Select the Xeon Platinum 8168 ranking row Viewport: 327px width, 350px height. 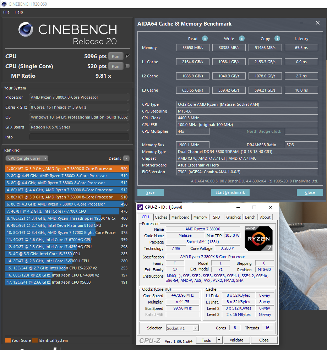(x=67, y=225)
